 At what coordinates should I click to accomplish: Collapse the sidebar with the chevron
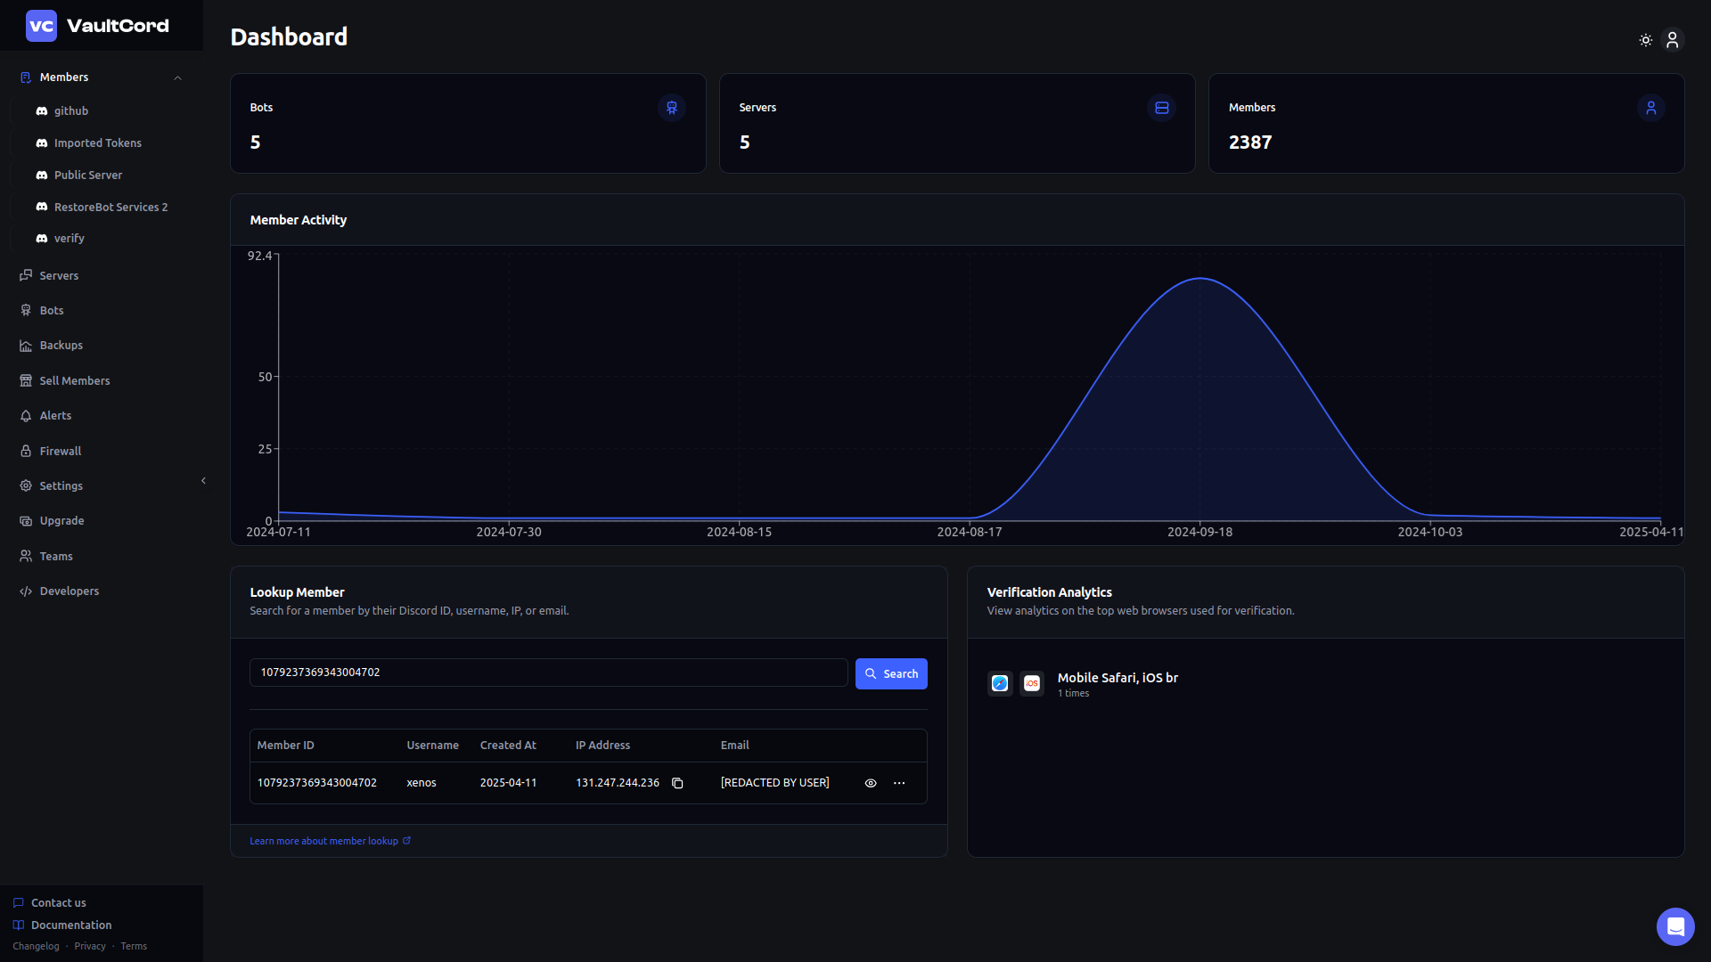(x=203, y=480)
